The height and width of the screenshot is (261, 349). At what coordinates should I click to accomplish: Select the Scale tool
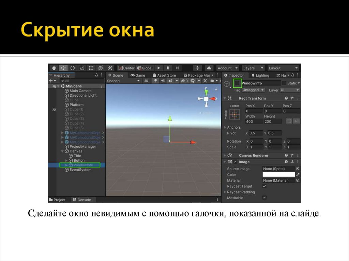(82, 68)
